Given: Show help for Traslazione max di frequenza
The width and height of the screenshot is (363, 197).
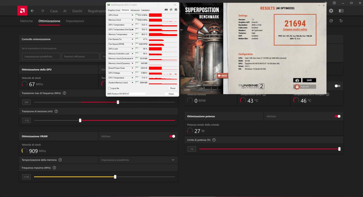Looking at the screenshot, I should click(x=64, y=93).
